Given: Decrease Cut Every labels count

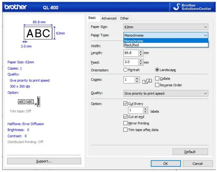Looking at the screenshot, I should pyautogui.click(x=145, y=112).
